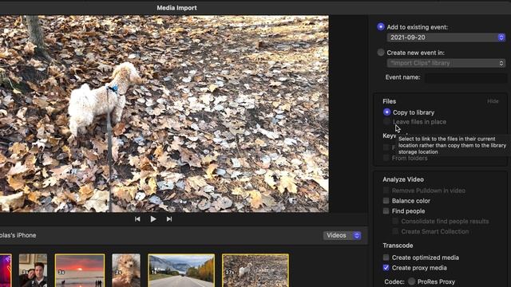Select Leave files in place option
The image size is (511, 287).
386,122
